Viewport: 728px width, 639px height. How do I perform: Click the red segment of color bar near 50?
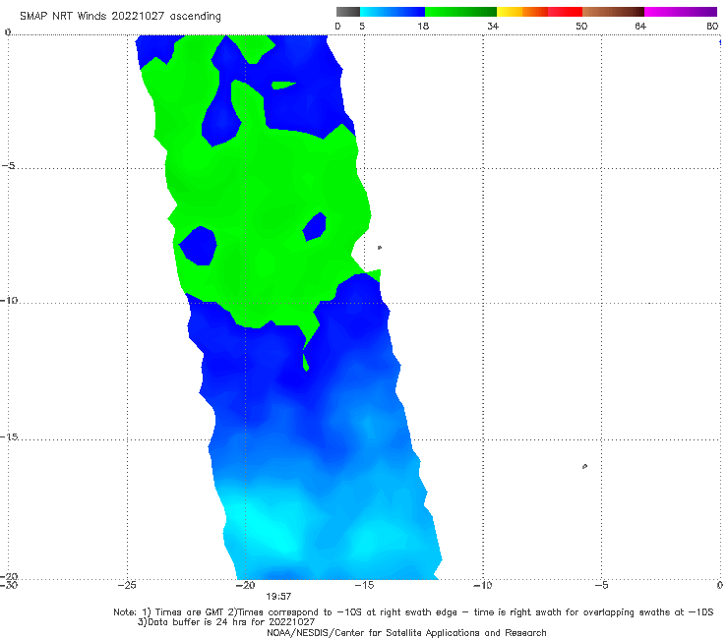coord(565,12)
